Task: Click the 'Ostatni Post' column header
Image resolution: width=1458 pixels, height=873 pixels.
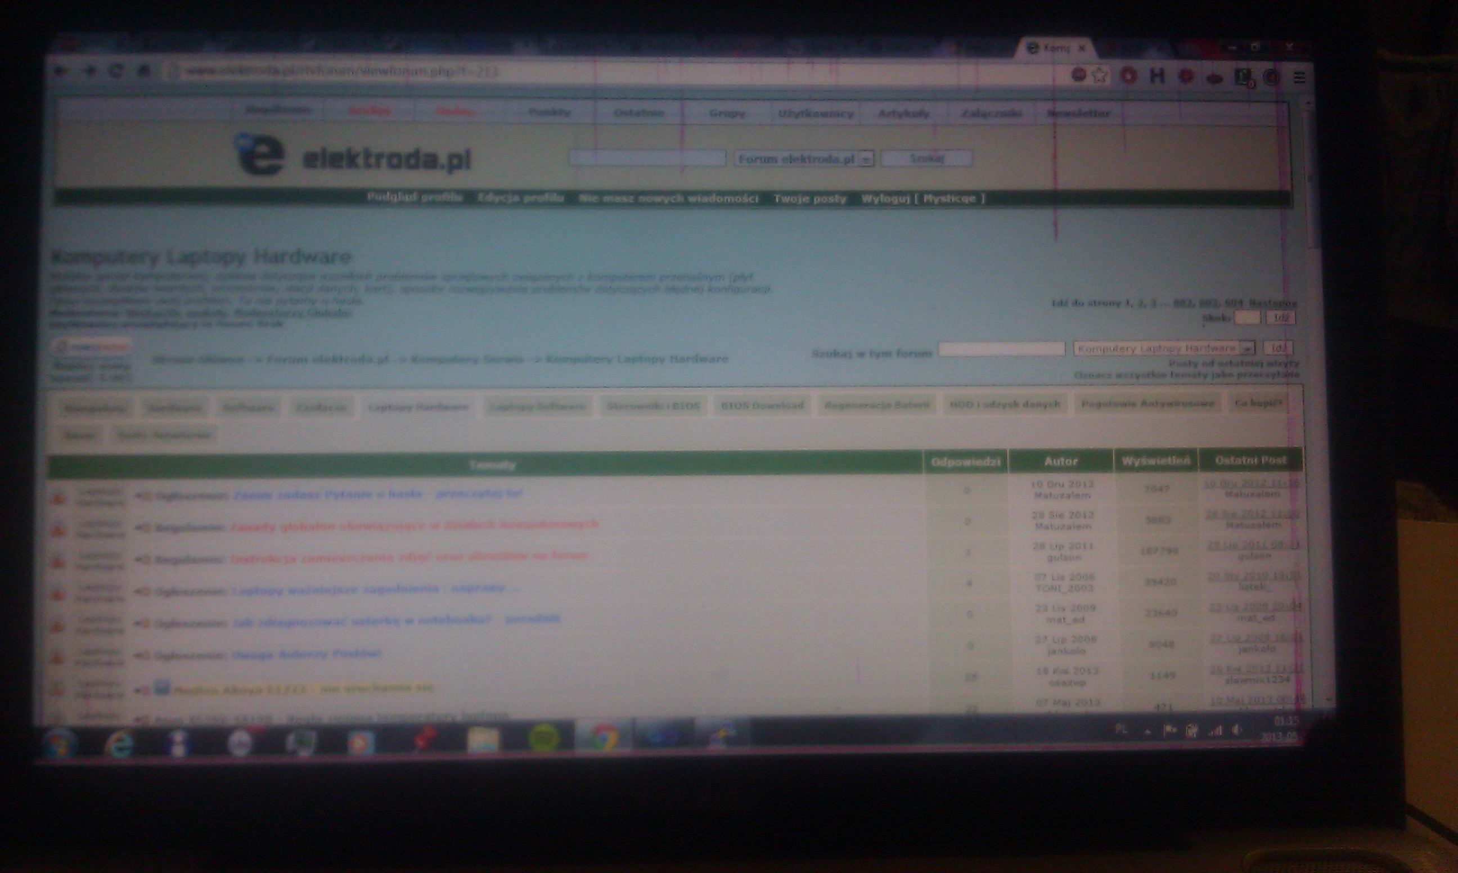Action: [1251, 460]
